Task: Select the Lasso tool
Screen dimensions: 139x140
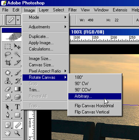Action: (x=8, y=54)
